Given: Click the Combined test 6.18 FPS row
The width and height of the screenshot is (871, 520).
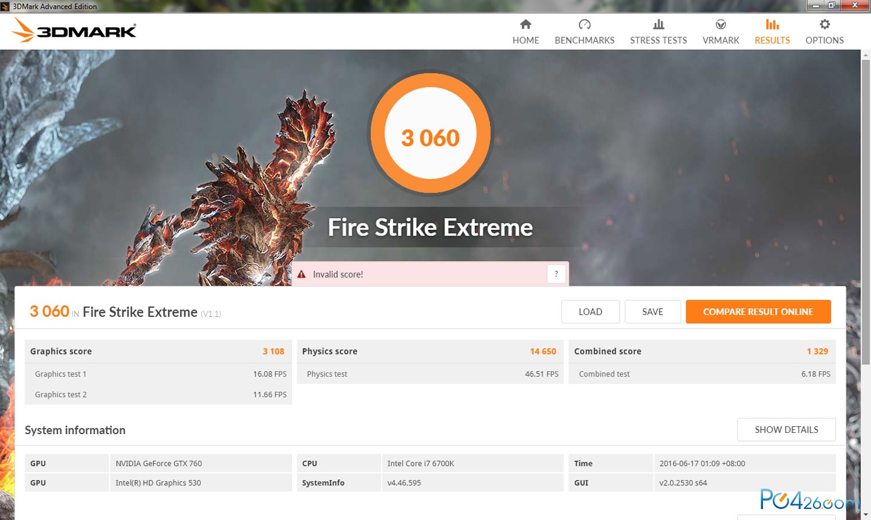Looking at the screenshot, I should [x=702, y=374].
